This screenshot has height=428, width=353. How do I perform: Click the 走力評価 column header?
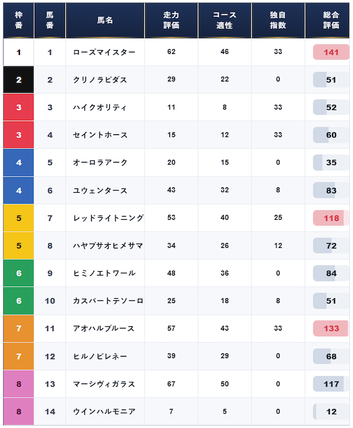point(171,20)
